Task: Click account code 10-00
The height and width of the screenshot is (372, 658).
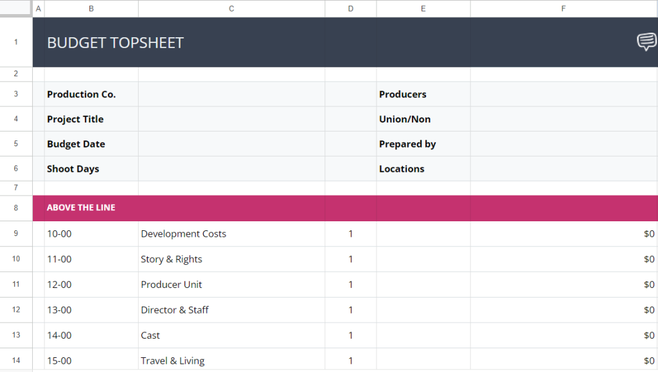Action: coord(91,233)
